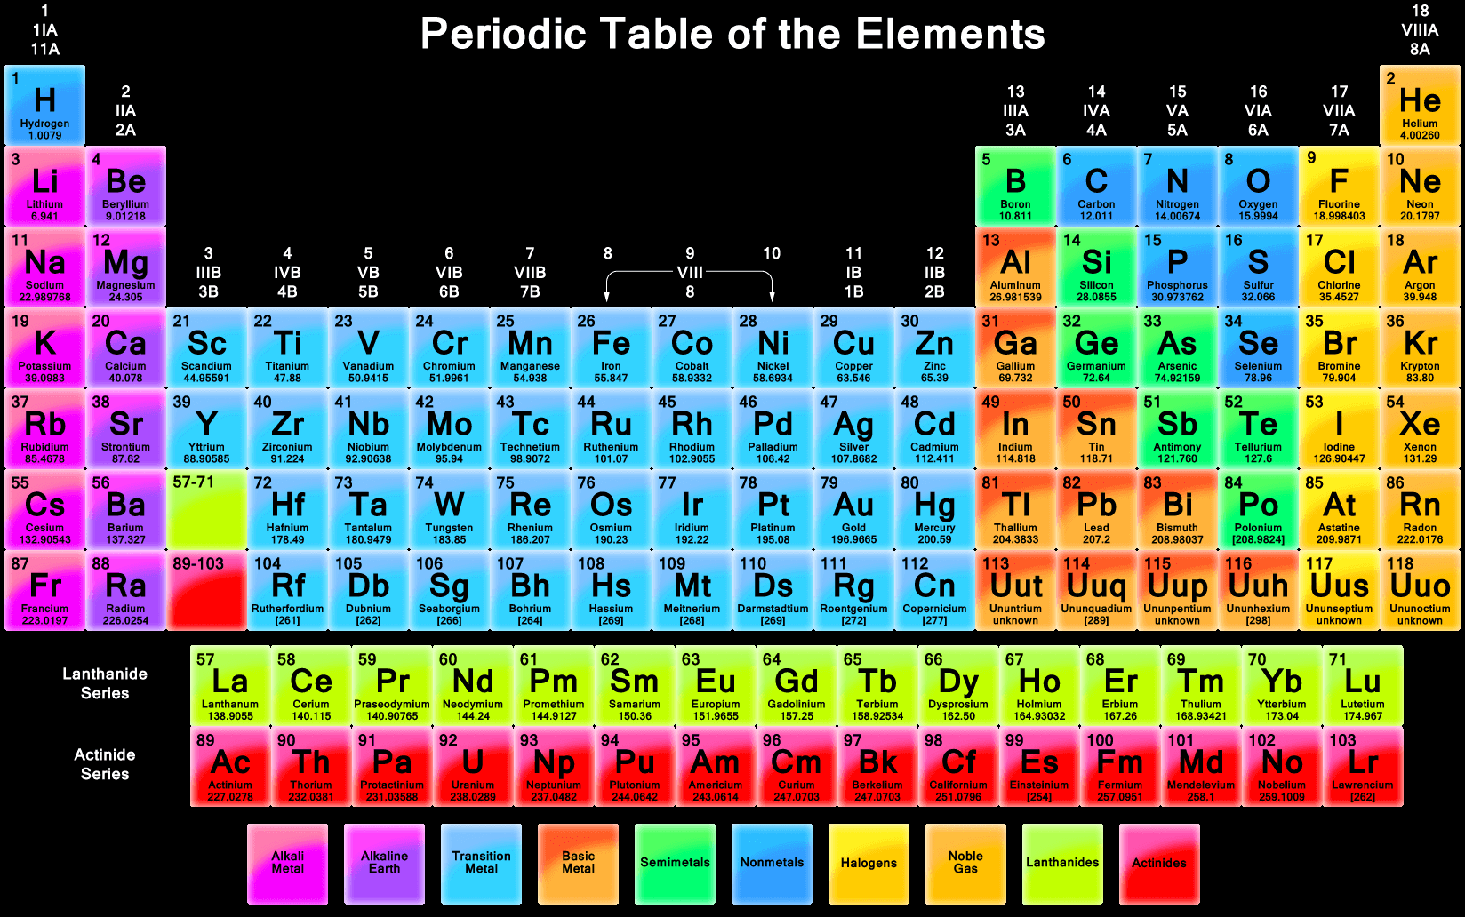Click the group 2 IIA header

[x=125, y=110]
